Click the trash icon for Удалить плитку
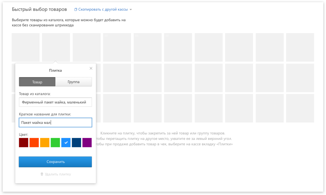The width and height of the screenshot is (326, 195). tap(42, 174)
